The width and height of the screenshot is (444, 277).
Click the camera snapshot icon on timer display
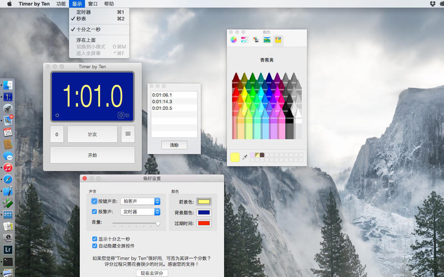[121, 115]
